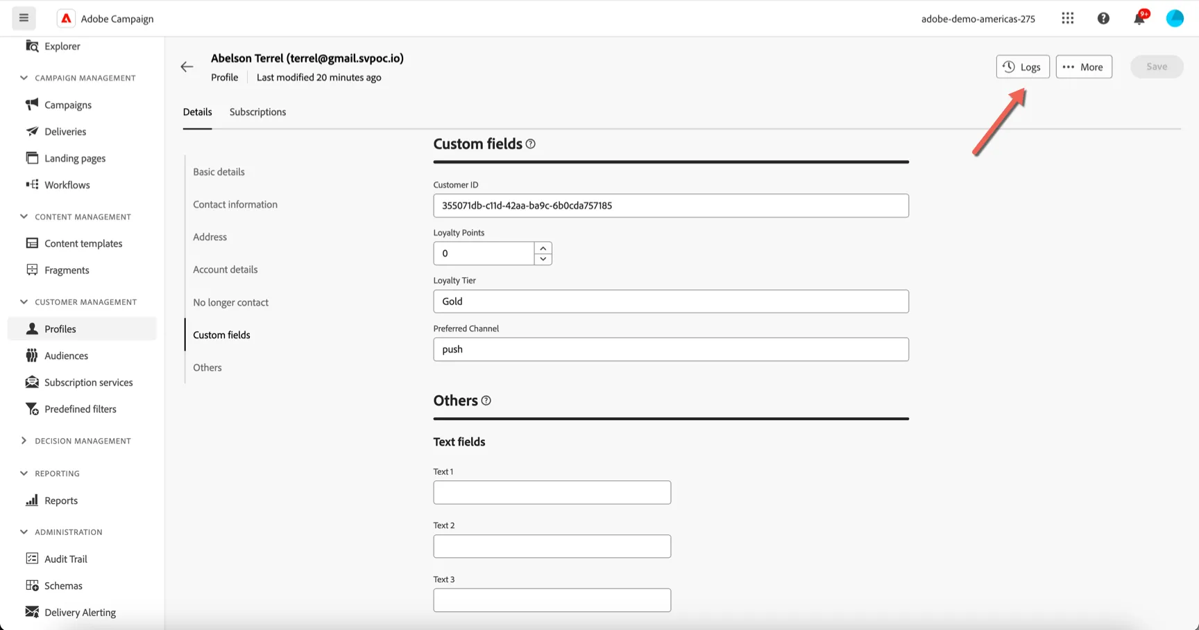Click the Campaigns megaphone icon
This screenshot has width=1199, height=630.
[32, 105]
